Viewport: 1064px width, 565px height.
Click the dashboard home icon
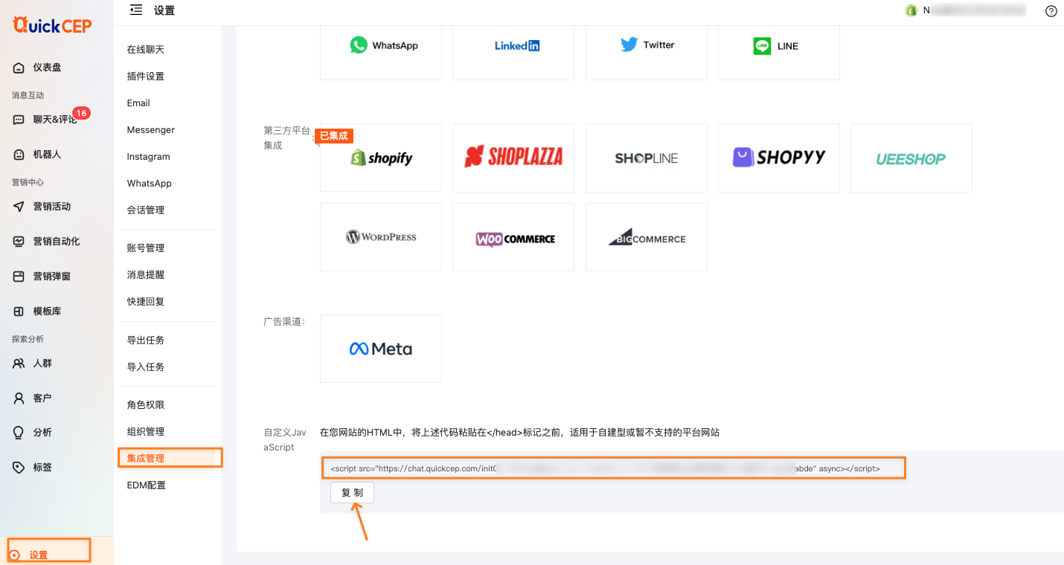19,68
